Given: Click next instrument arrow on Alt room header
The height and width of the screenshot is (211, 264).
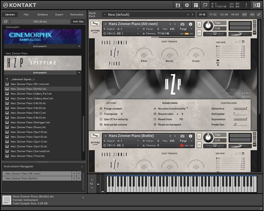Looking at the screenshot, I should 175,24.
